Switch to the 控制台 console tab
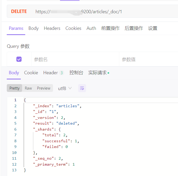Image resolution: width=178 pixels, height=176 pixels. [76, 73]
